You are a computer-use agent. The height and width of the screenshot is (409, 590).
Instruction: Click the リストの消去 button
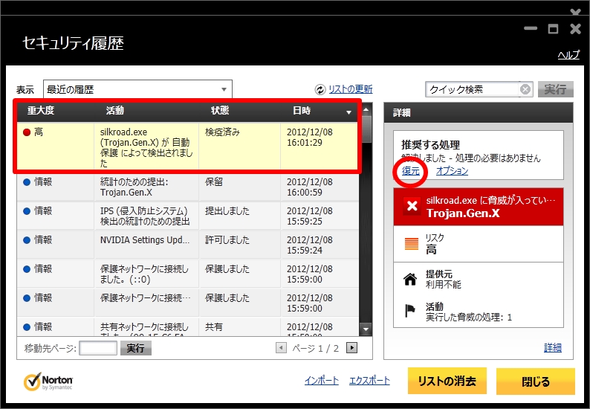(x=447, y=381)
